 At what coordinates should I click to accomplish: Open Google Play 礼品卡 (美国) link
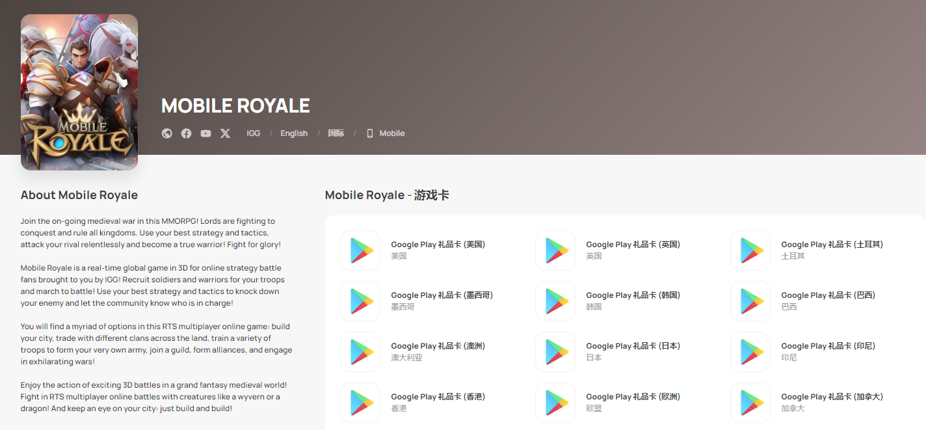[438, 245]
